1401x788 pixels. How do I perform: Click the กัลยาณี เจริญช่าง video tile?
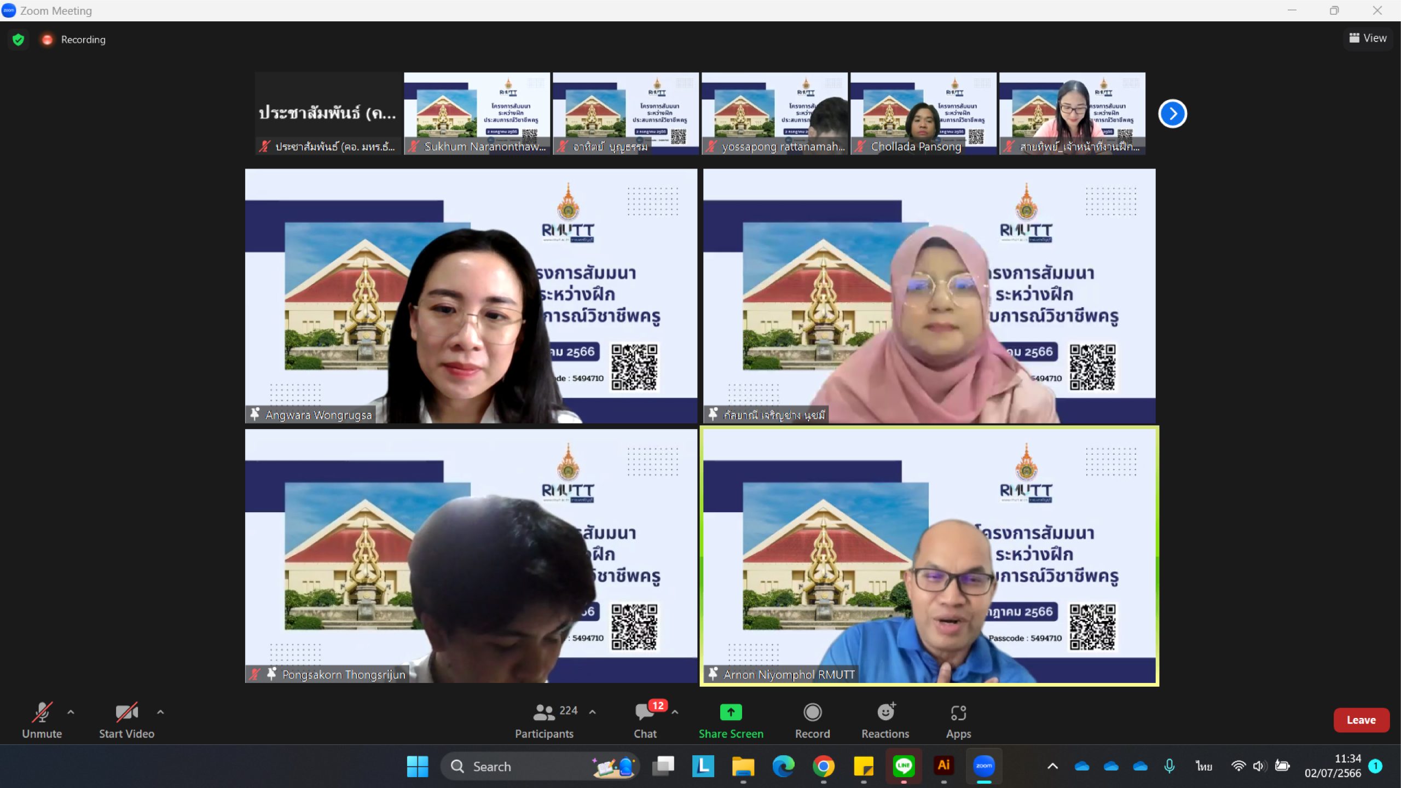(x=929, y=296)
